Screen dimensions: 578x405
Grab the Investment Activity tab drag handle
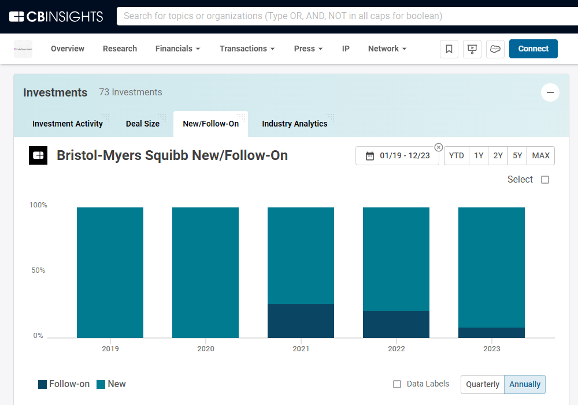point(105,117)
